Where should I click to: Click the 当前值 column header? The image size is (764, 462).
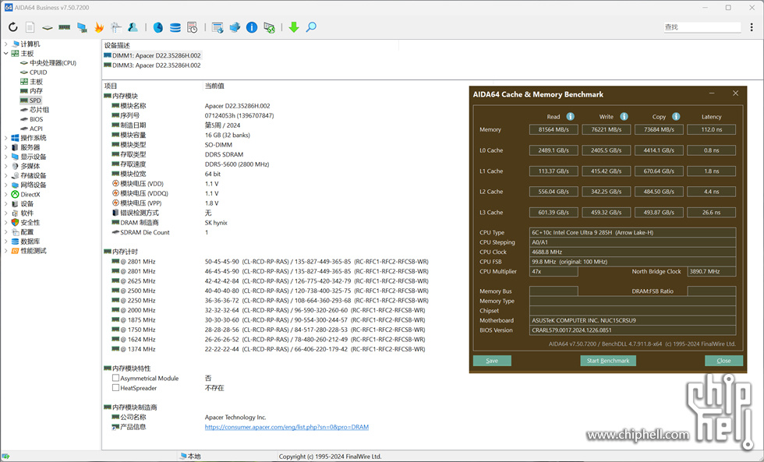(214, 86)
